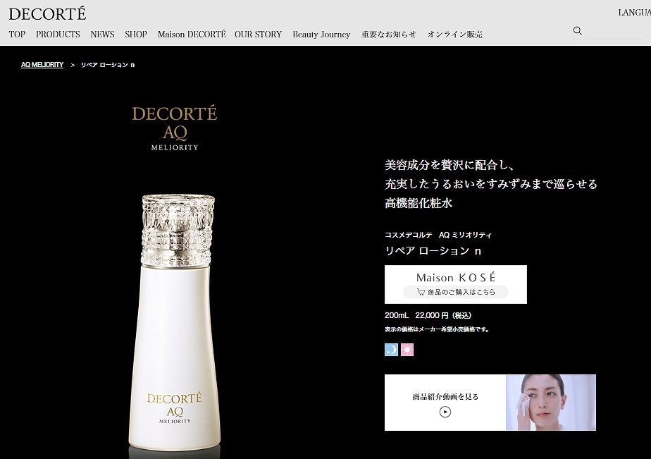The width and height of the screenshot is (651, 459).
Task: Play the product introduction video circle icon
Action: 445,412
